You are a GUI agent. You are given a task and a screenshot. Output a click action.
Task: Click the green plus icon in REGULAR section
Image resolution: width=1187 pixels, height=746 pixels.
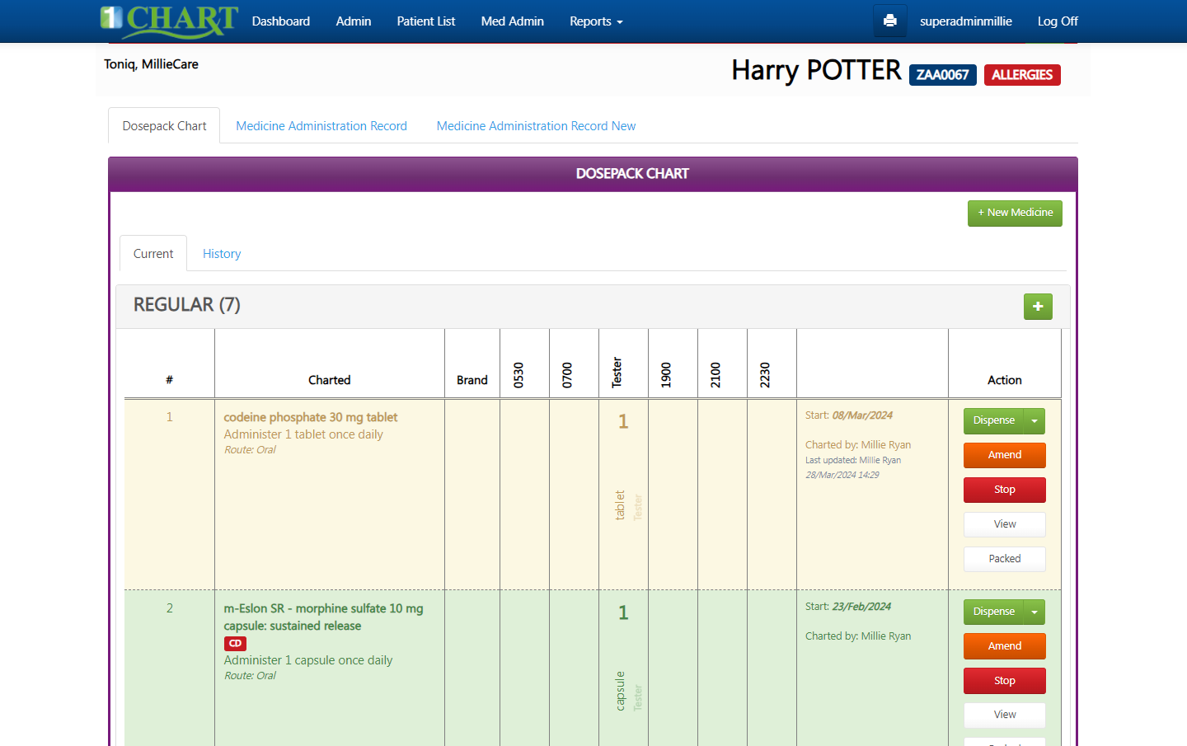click(x=1037, y=307)
